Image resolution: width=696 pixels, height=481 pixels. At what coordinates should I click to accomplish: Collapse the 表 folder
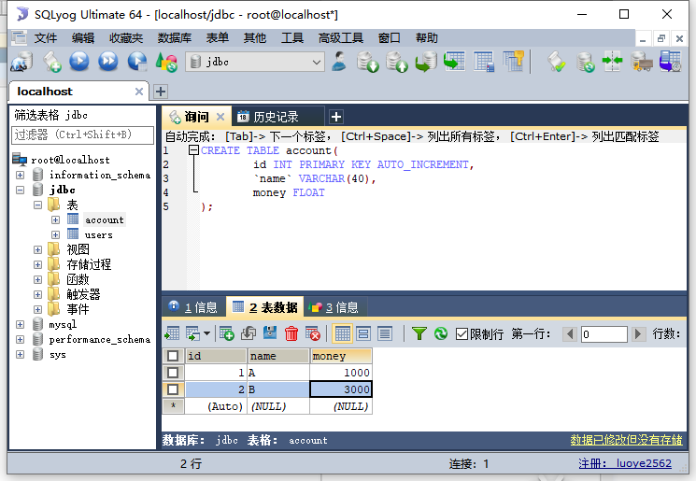point(37,205)
